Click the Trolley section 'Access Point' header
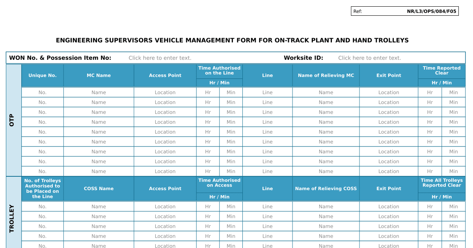 point(165,189)
